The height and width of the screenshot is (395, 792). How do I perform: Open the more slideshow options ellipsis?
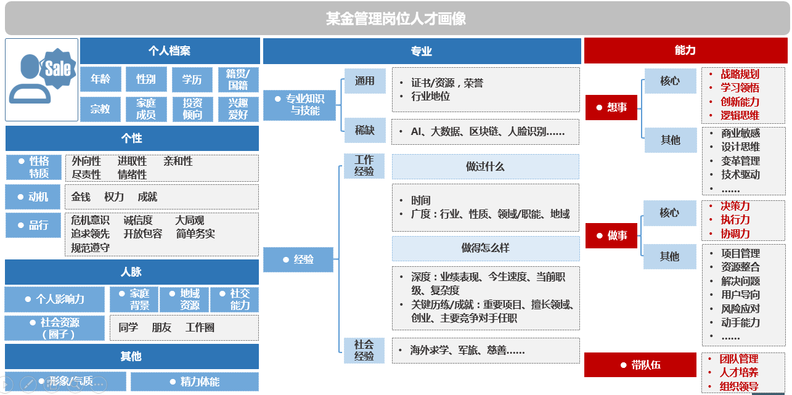(x=99, y=384)
